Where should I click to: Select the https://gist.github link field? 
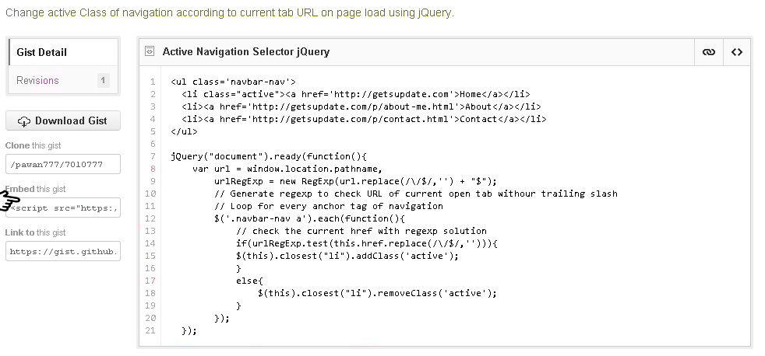(x=63, y=251)
